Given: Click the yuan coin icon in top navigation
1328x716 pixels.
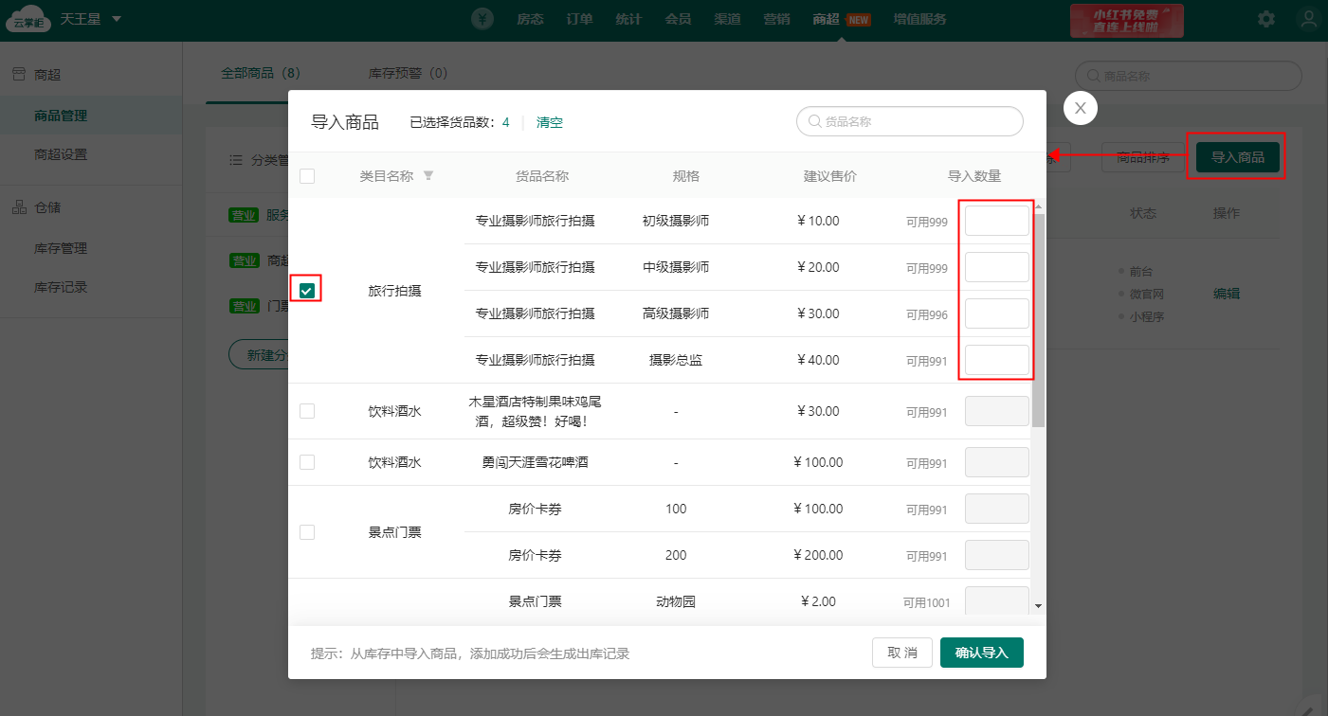Looking at the screenshot, I should (x=483, y=19).
